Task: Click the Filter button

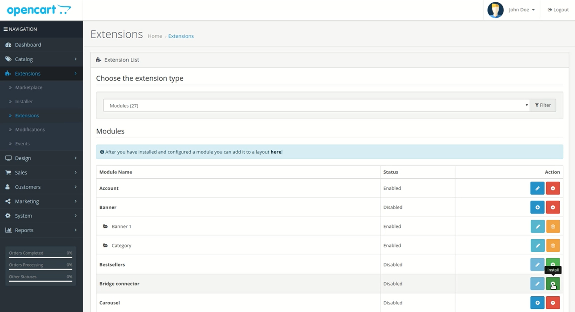Action: pos(543,105)
